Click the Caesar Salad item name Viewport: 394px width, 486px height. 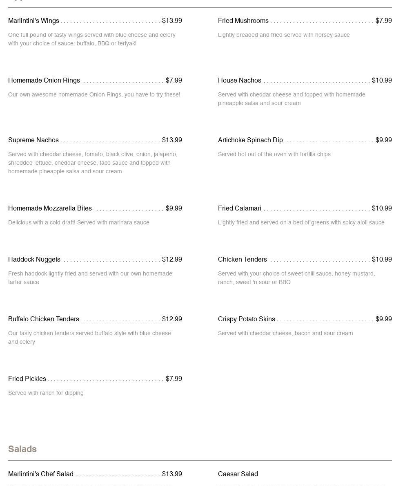pos(238,474)
